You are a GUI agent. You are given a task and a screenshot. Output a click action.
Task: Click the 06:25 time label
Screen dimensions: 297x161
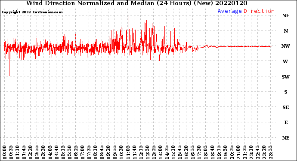pyautogui.click(x=76, y=152)
